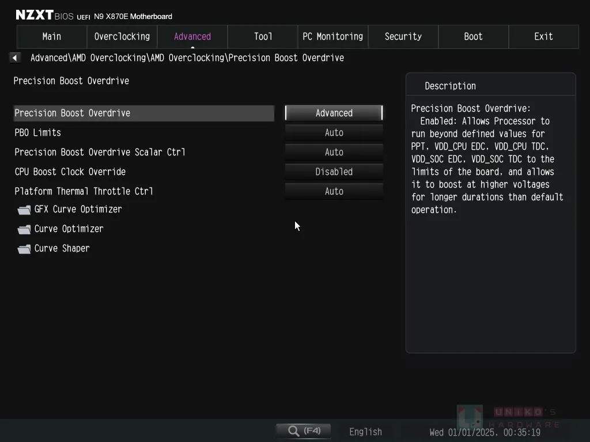590x442 pixels.
Task: Open the Overclocking tab
Action: tap(122, 36)
